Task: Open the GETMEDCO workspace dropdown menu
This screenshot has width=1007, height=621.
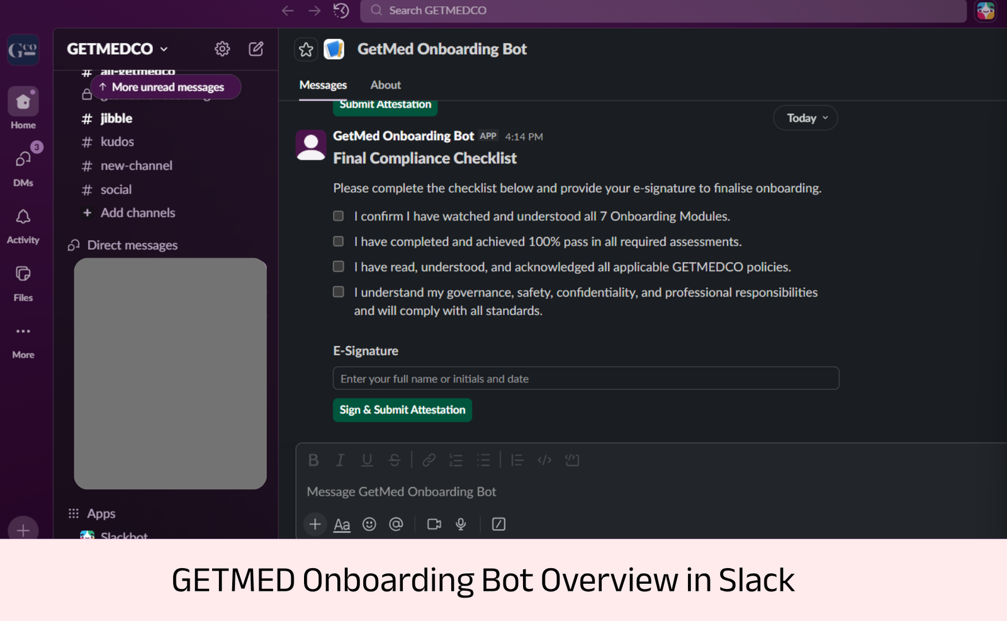Action: tap(117, 48)
